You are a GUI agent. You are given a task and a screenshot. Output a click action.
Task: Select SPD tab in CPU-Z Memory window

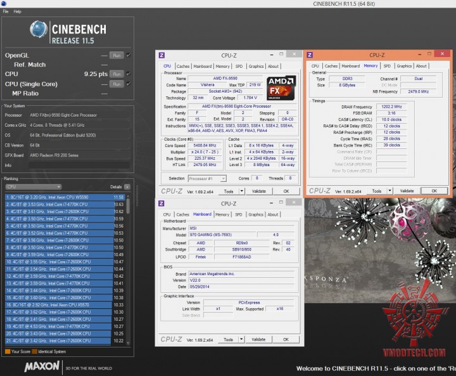tap(387, 66)
